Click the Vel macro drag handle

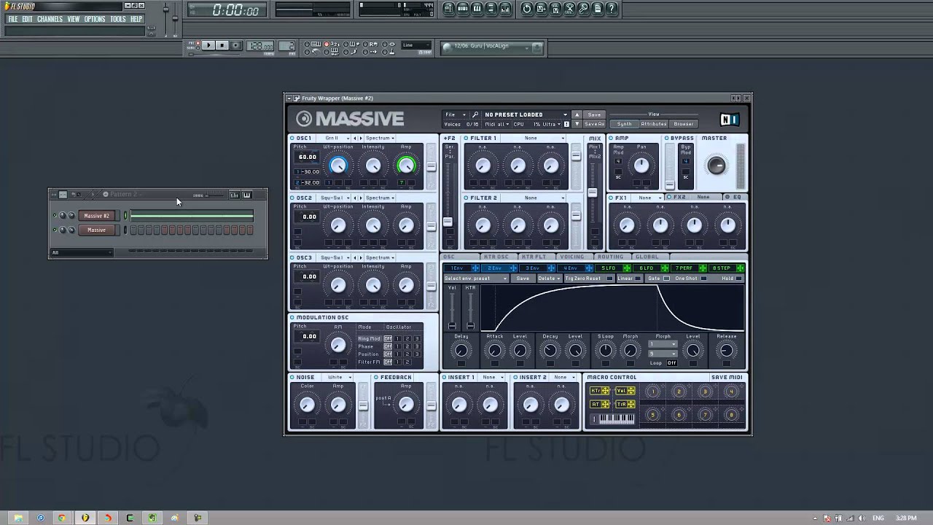tap(631, 391)
